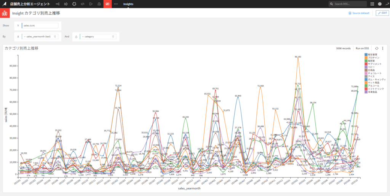390x196 pixels.
Task: Open the Source dataset link
Action: tap(359, 13)
